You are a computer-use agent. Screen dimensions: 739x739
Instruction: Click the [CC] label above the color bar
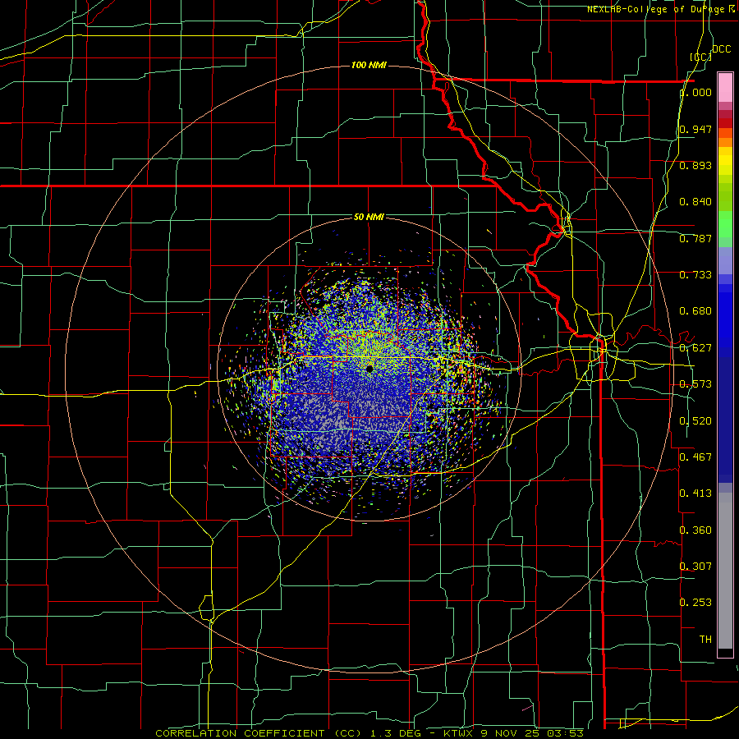701,57
